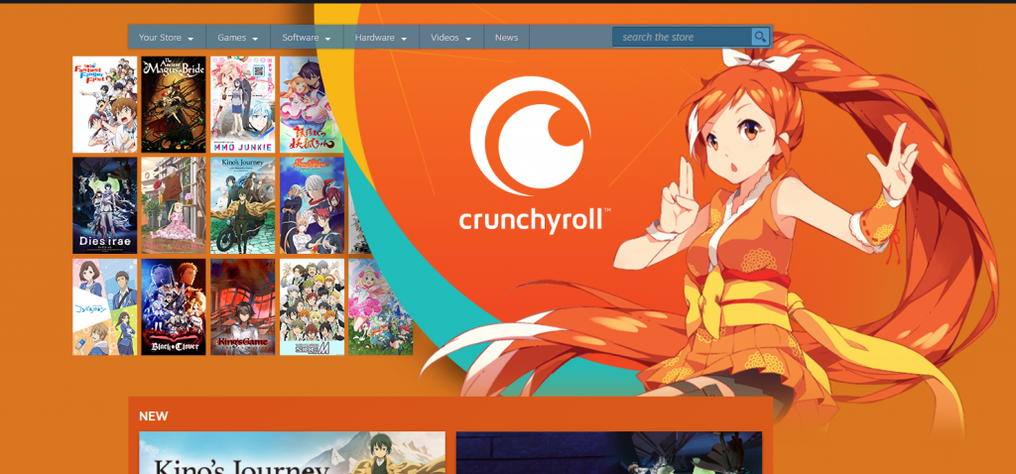Open the Black Clover poster
The height and width of the screenshot is (474, 1016).
point(174,307)
